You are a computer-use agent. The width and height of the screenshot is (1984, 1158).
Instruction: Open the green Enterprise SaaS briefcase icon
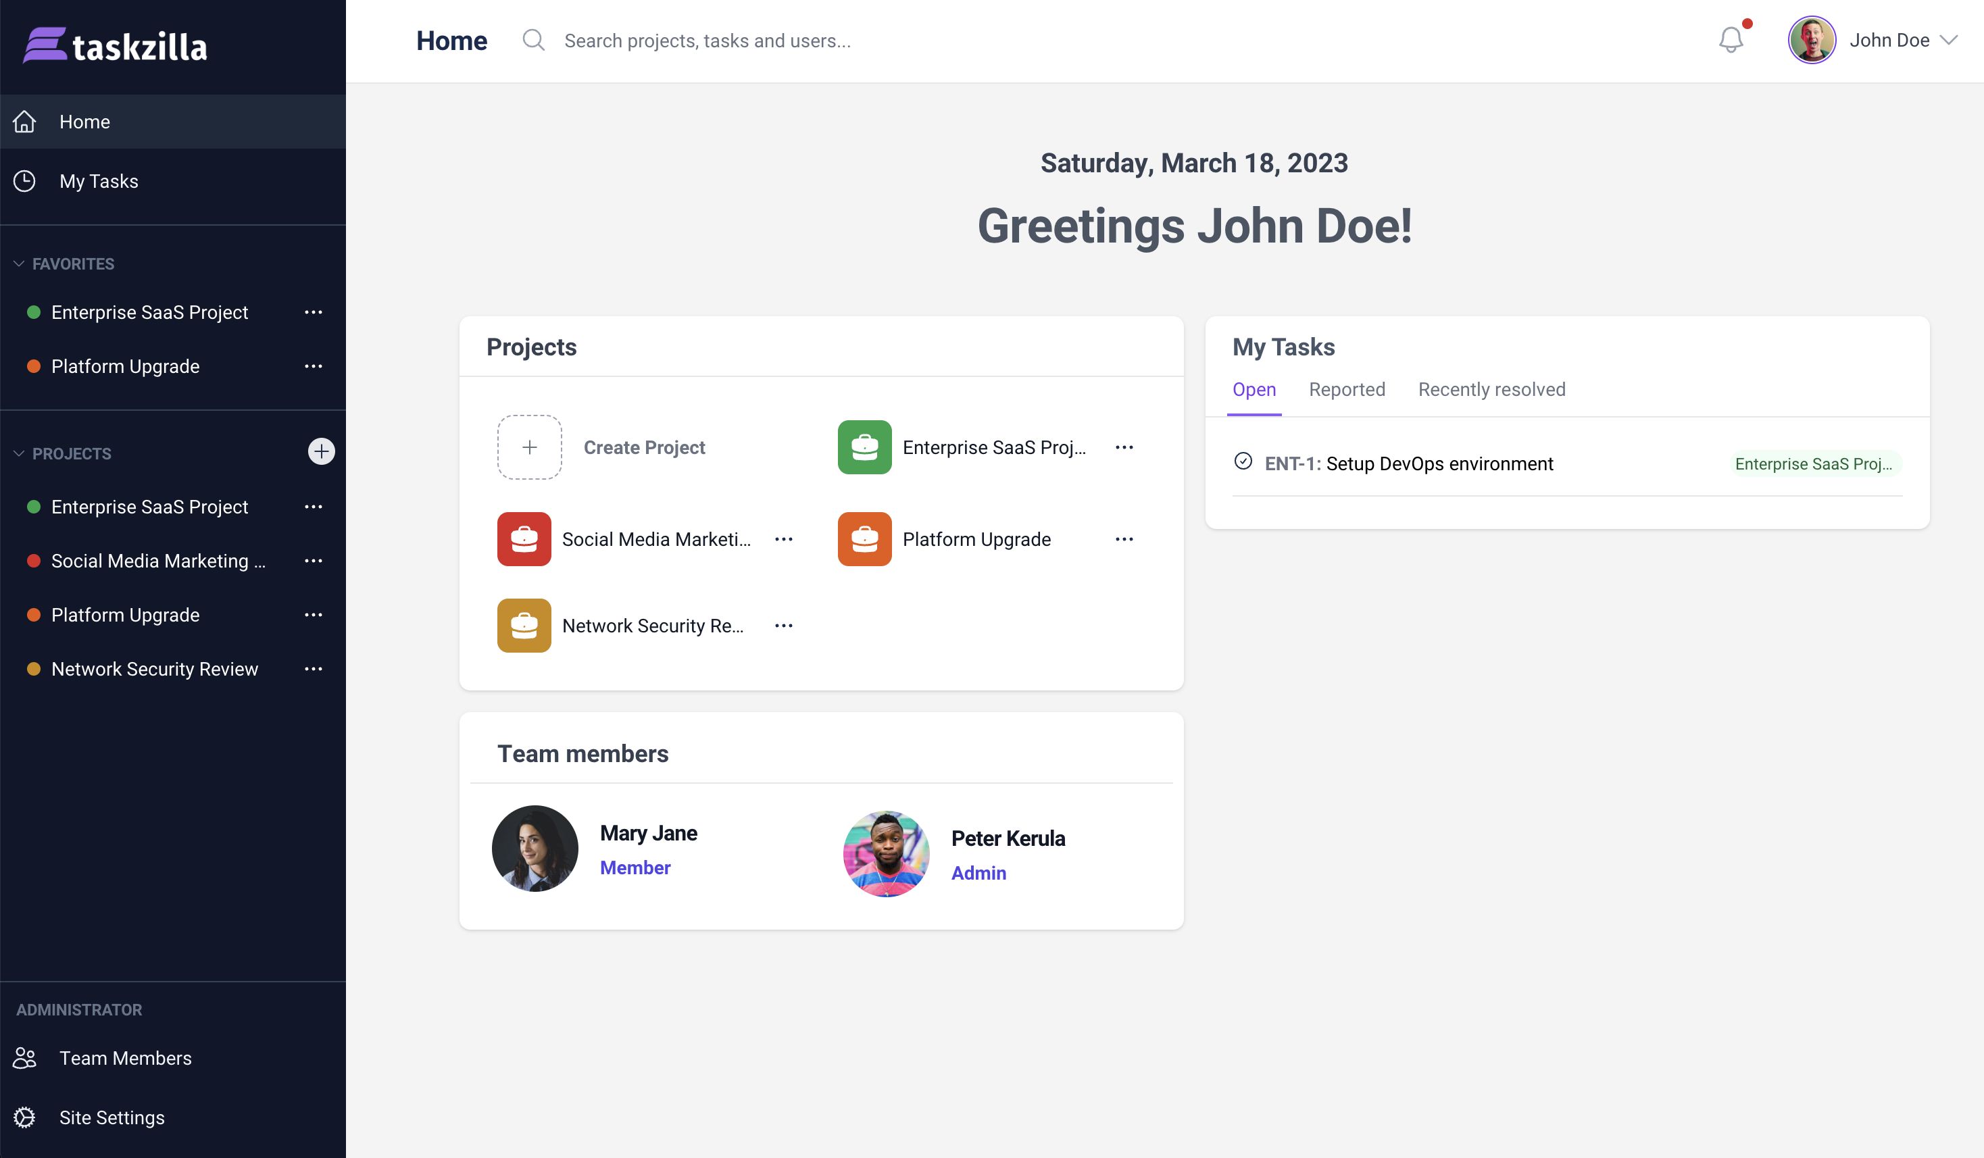pos(864,447)
